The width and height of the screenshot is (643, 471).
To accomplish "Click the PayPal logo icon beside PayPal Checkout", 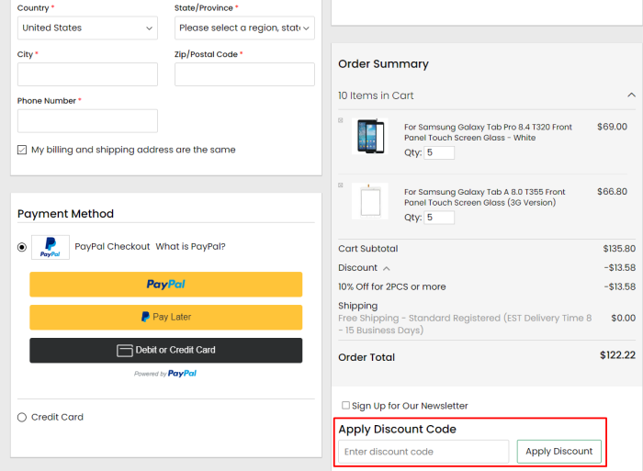I will [51, 247].
